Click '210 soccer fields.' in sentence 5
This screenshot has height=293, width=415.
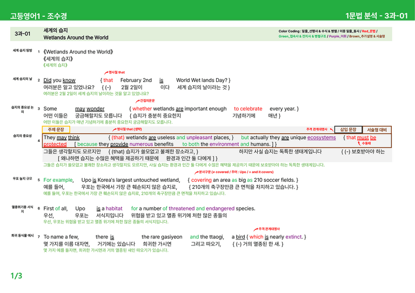coord(274,180)
